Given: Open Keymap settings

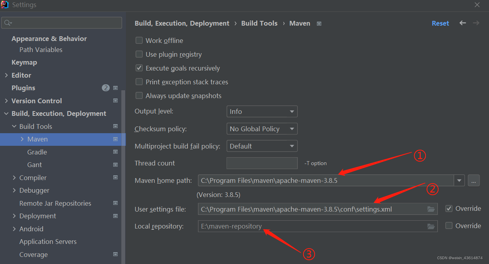Looking at the screenshot, I should pos(24,62).
